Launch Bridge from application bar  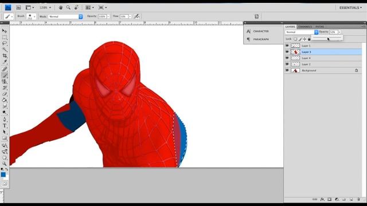click(x=18, y=7)
